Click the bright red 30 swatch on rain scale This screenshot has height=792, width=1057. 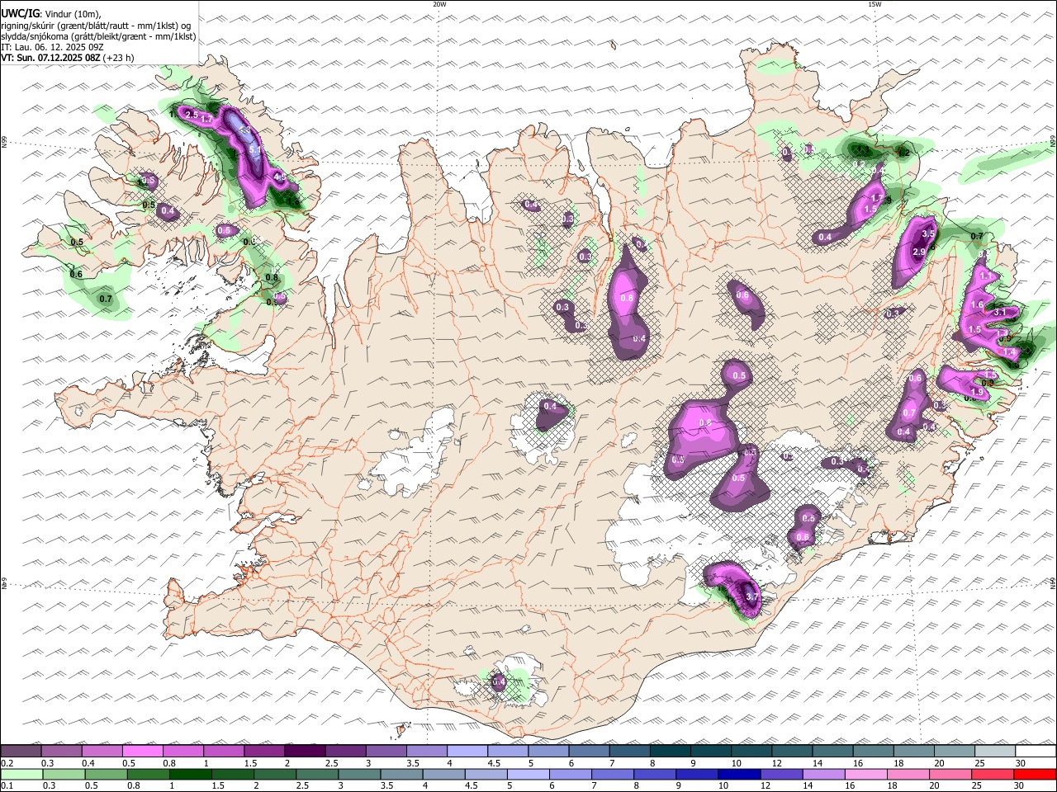pos(1035,775)
